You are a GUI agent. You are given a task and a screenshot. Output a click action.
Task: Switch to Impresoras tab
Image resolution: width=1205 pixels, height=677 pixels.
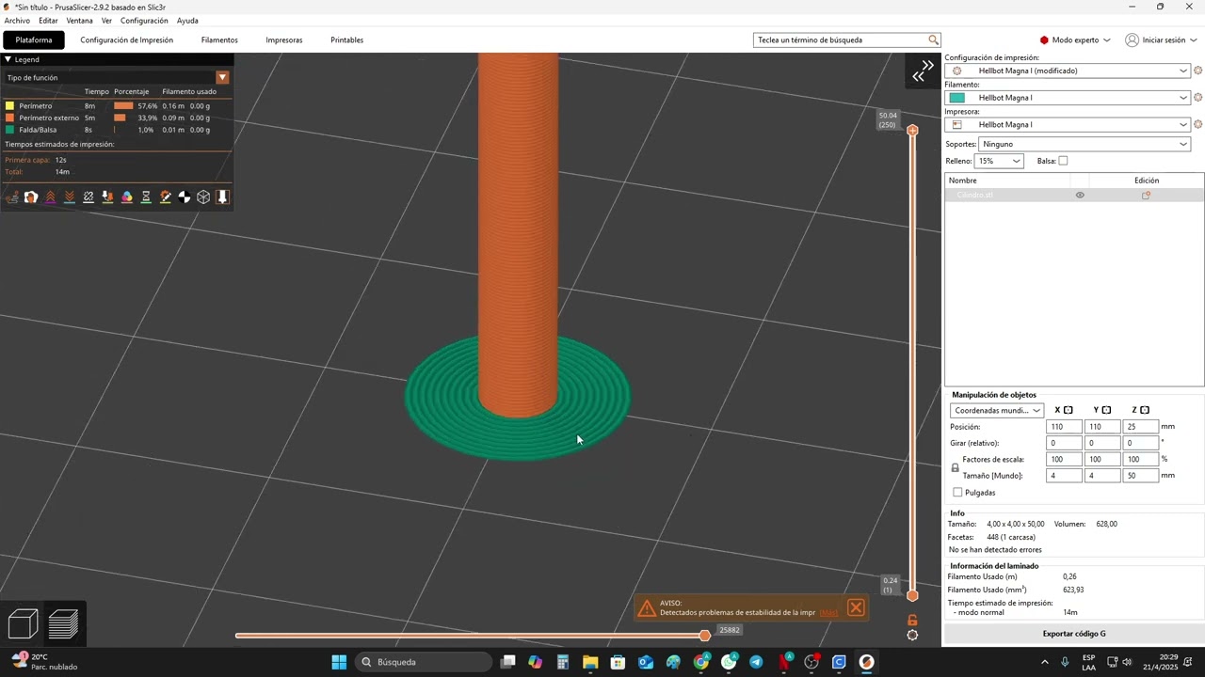click(284, 40)
